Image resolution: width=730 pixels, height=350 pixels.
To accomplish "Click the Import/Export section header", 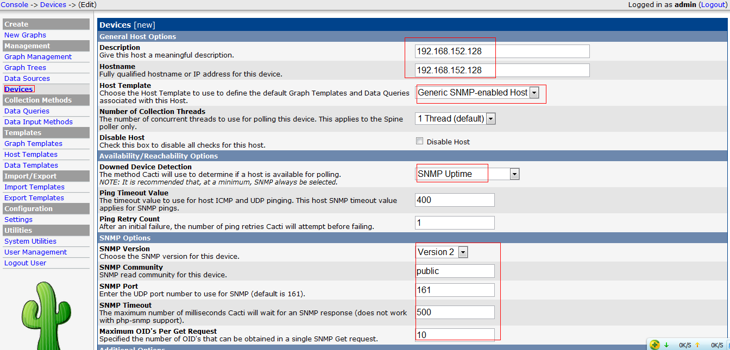I will 46,176.
